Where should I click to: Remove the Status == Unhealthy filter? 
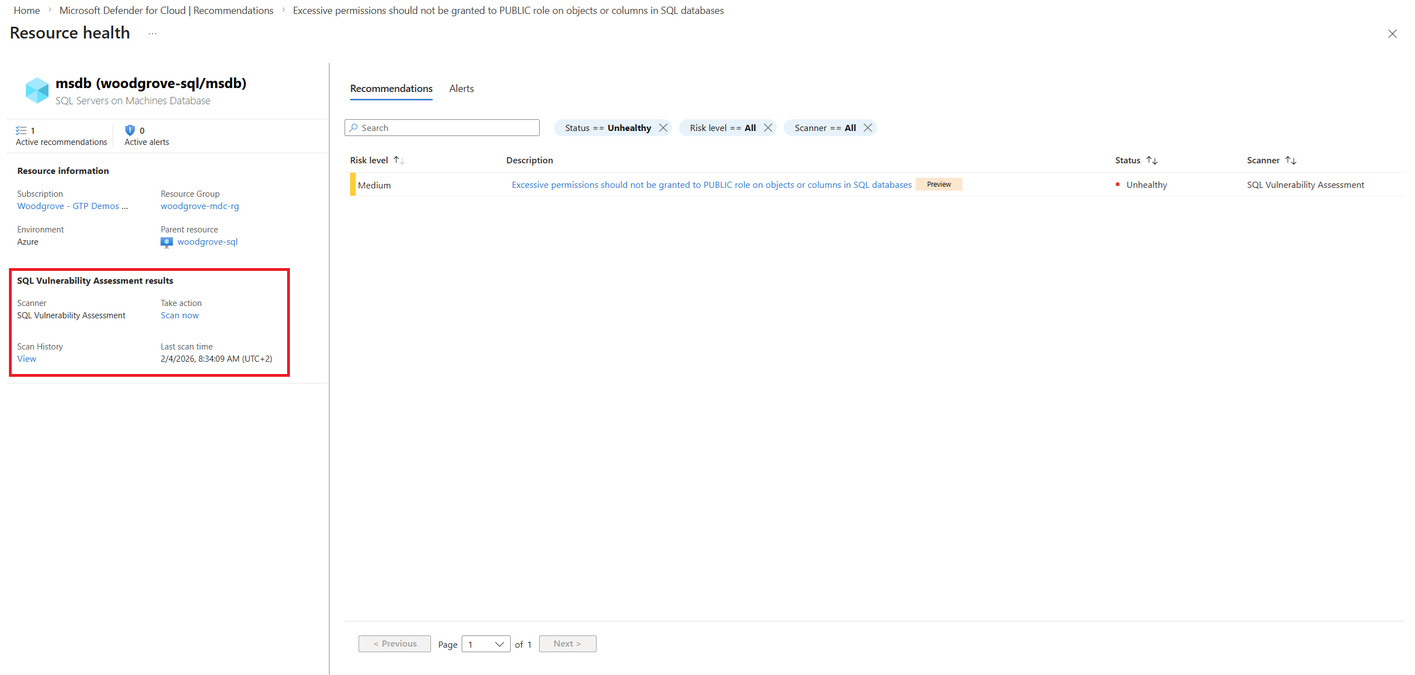click(x=663, y=128)
